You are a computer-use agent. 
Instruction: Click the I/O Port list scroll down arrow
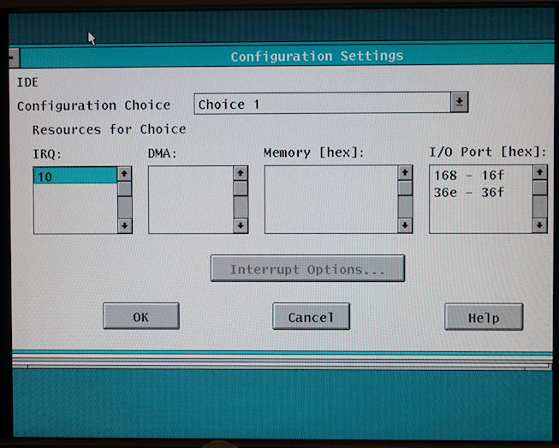(x=540, y=225)
